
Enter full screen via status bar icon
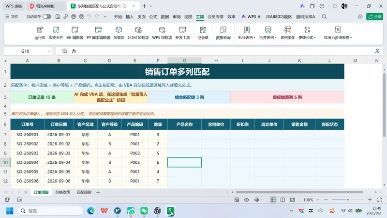(380, 200)
